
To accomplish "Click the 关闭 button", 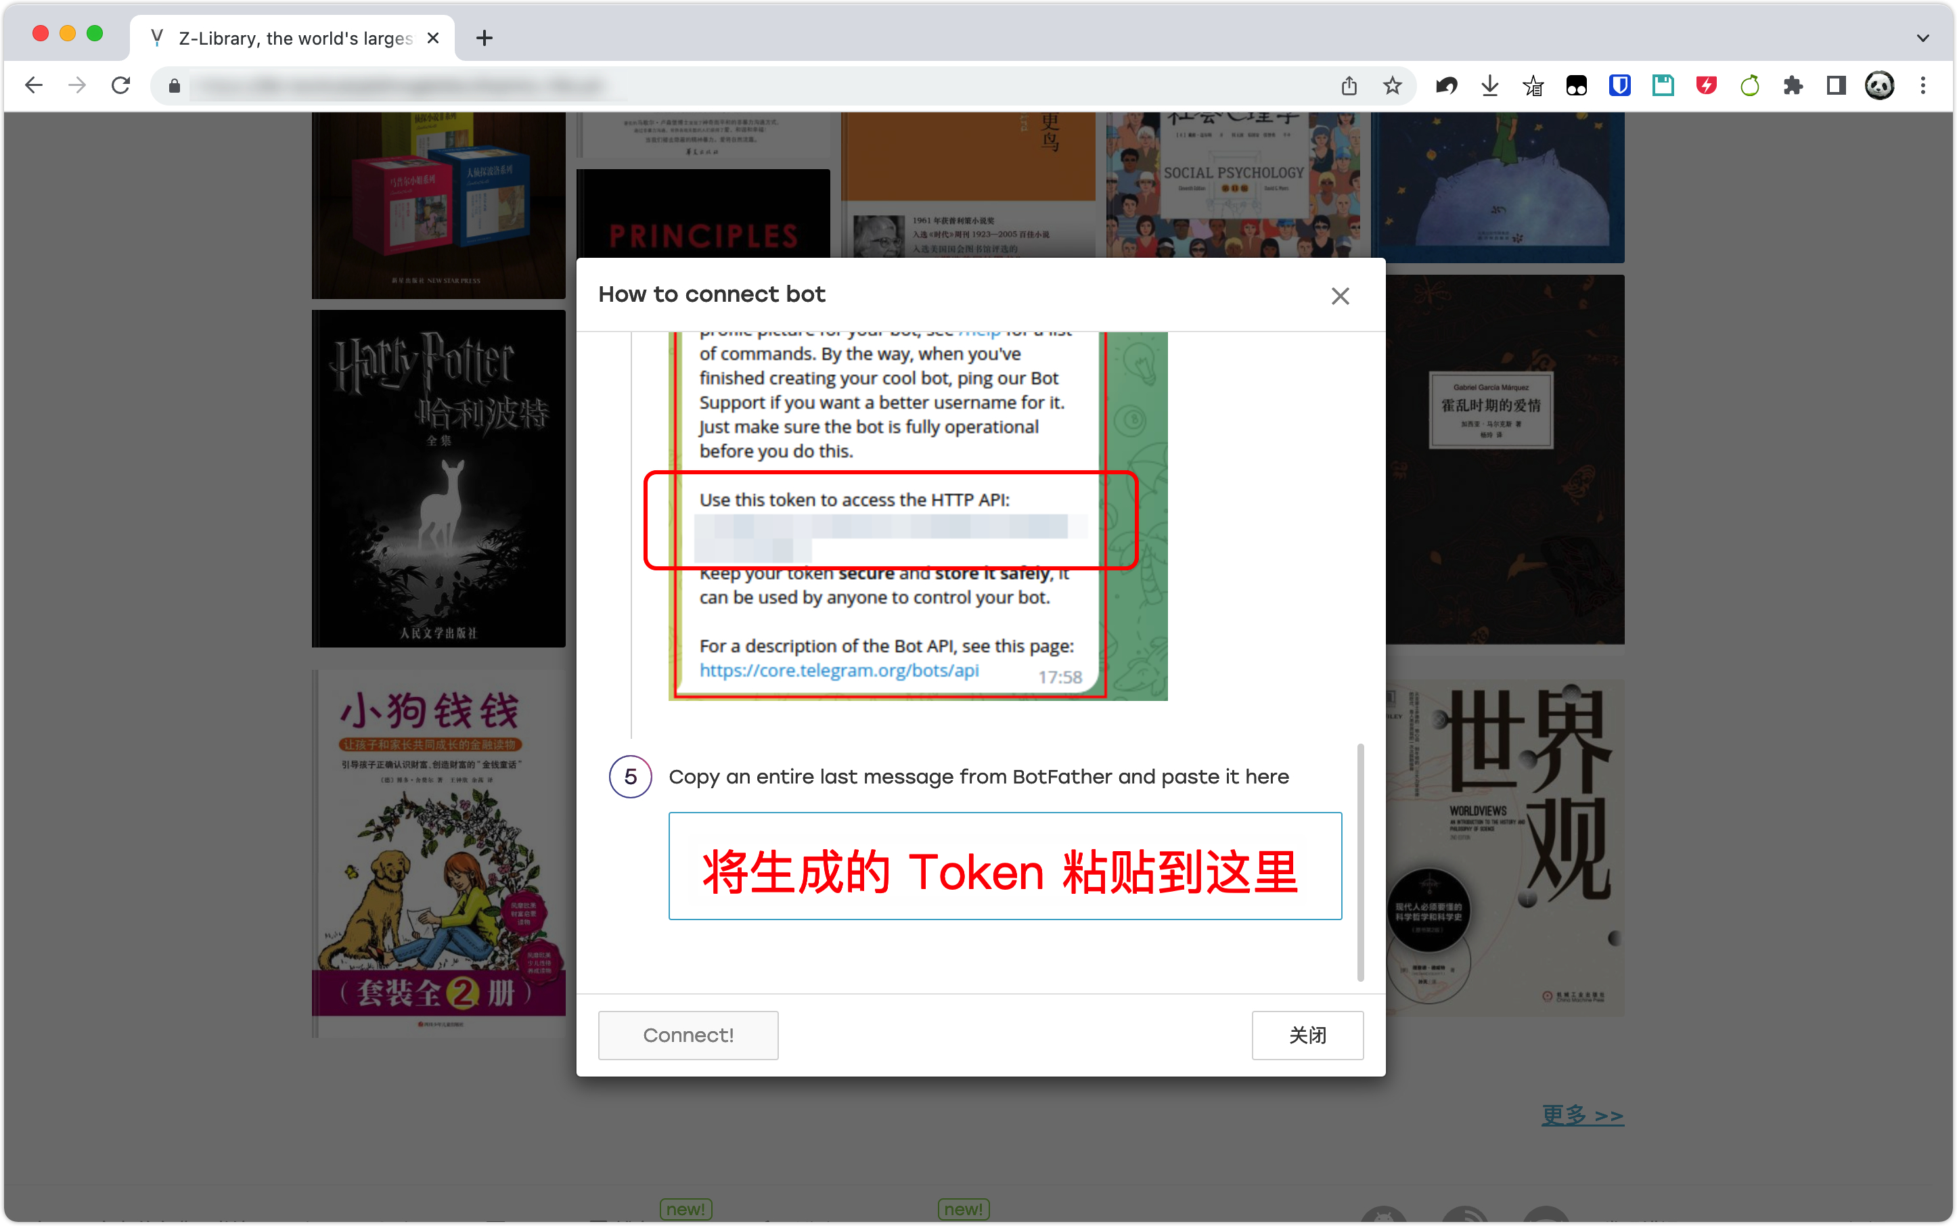I will coord(1307,1035).
